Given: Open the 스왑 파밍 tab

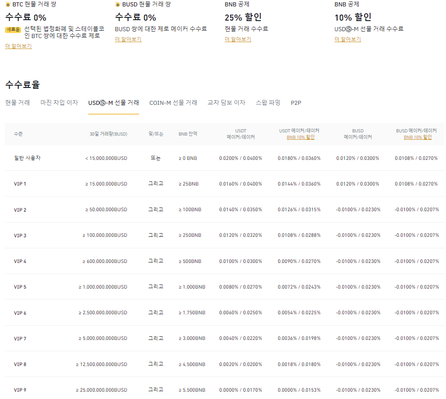Looking at the screenshot, I should tap(268, 103).
